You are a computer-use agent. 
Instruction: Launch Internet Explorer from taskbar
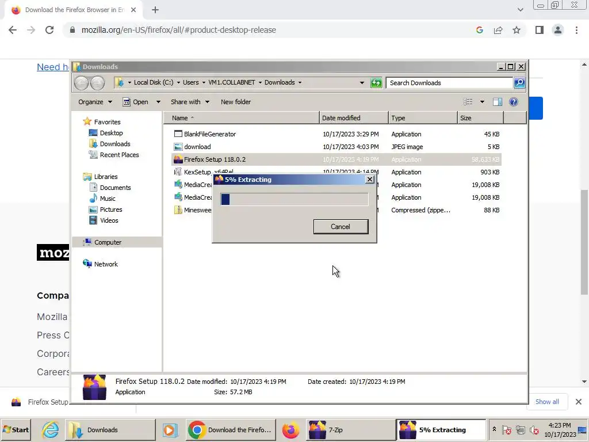49,430
